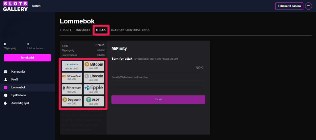Click the MiFinity form heading
This screenshot has height=140, width=316.
click(119, 48)
